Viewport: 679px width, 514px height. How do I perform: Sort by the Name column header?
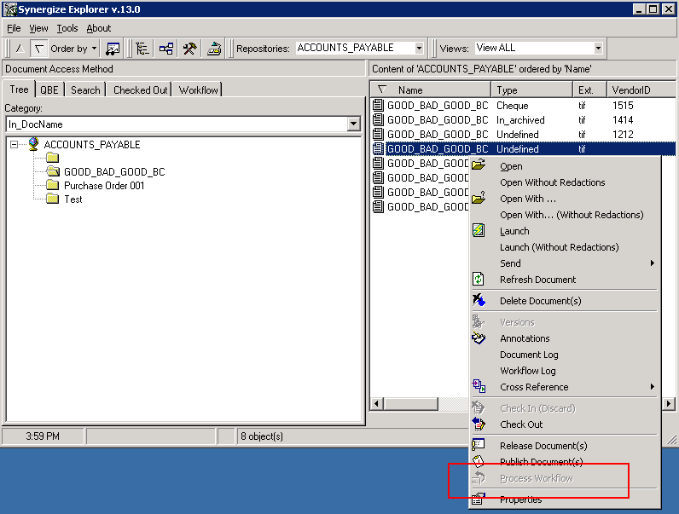[x=431, y=90]
